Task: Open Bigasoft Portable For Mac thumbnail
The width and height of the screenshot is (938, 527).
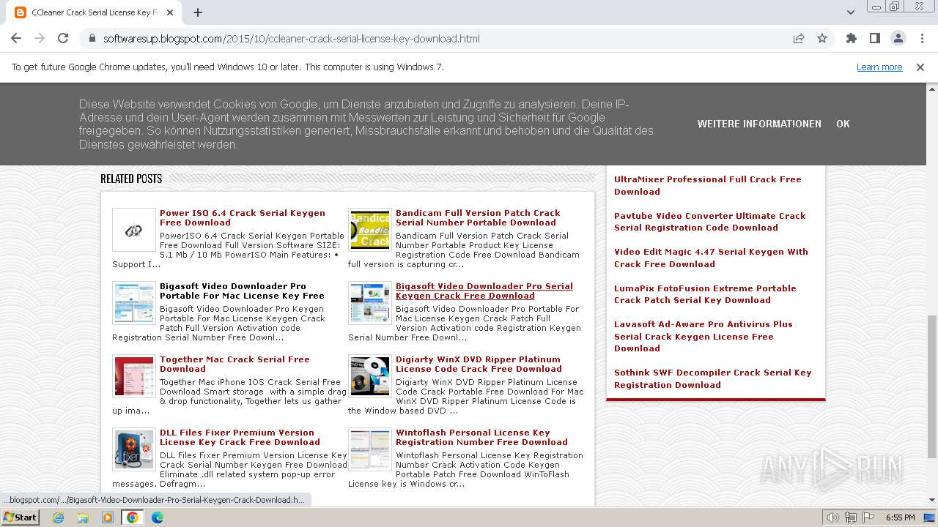Action: (x=133, y=303)
